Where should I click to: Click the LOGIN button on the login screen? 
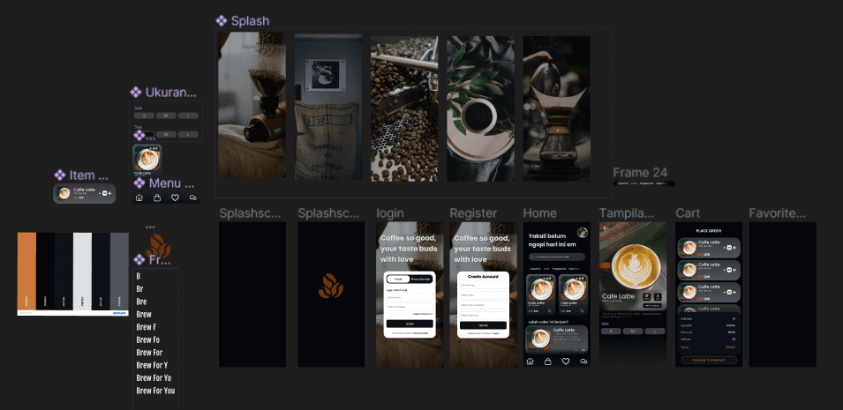tap(410, 324)
